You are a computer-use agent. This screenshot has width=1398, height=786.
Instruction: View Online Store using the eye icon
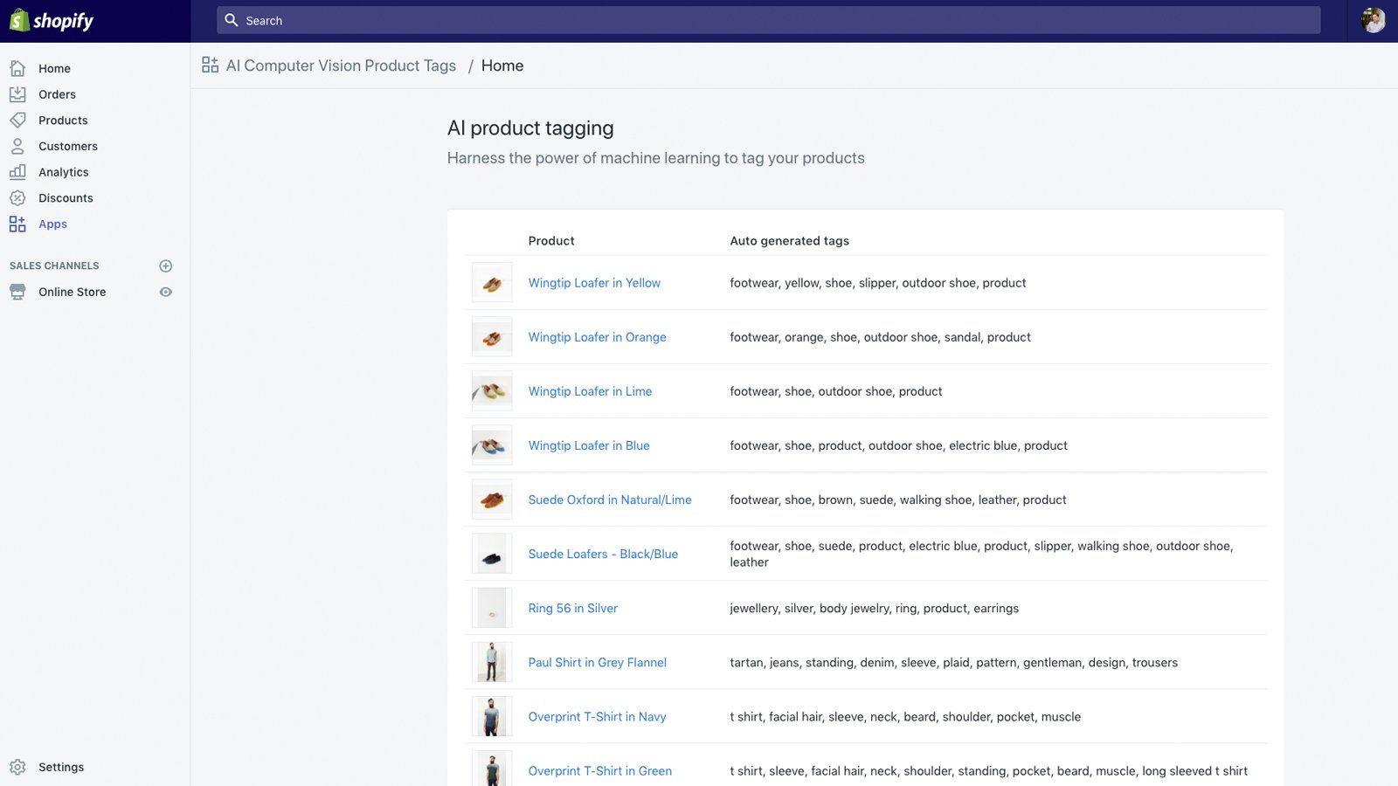[166, 292]
